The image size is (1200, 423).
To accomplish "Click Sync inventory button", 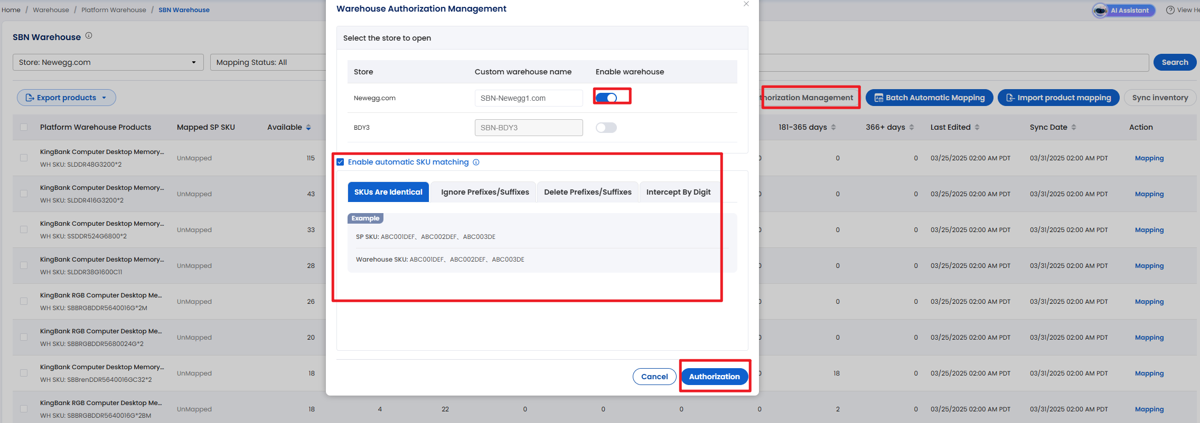I will point(1160,98).
